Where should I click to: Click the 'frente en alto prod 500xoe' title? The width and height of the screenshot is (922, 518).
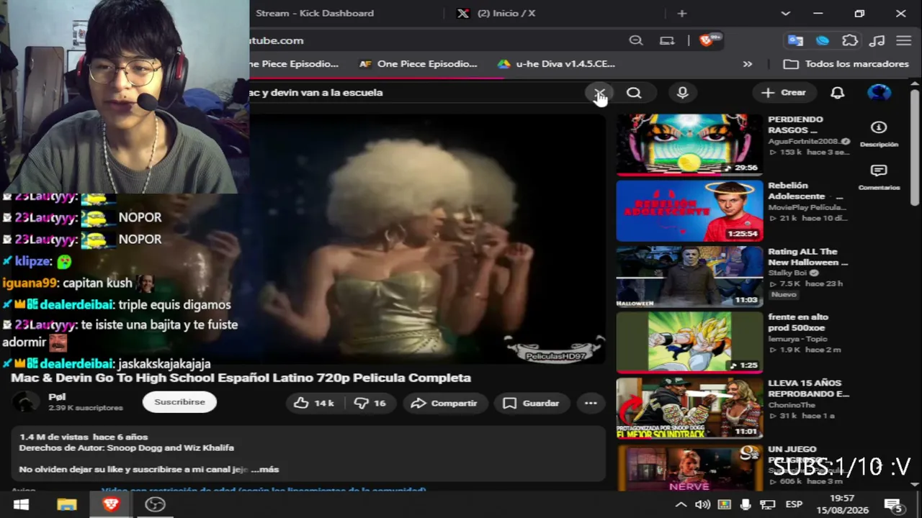[797, 322]
